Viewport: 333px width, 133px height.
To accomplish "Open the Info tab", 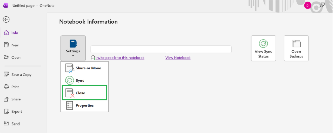I will pyautogui.click(x=12, y=33).
